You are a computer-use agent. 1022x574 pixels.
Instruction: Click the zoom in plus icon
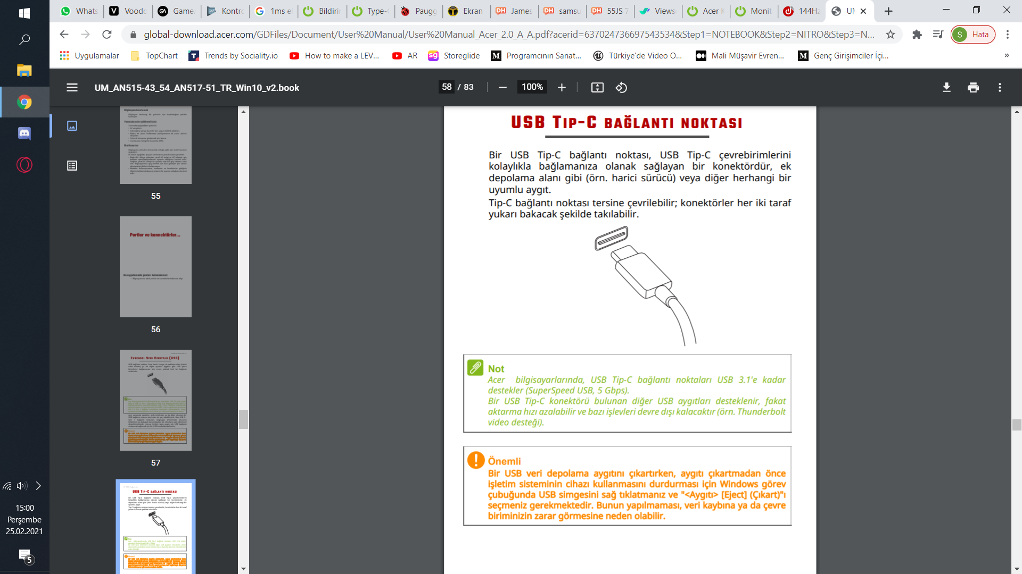coord(562,88)
